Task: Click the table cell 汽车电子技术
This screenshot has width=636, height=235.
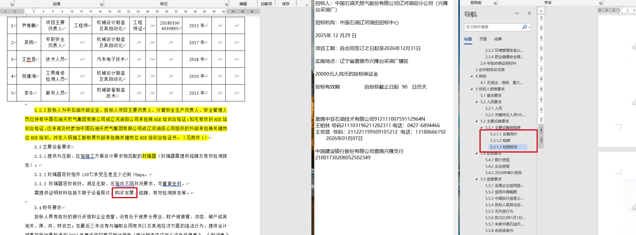Action: [111, 59]
